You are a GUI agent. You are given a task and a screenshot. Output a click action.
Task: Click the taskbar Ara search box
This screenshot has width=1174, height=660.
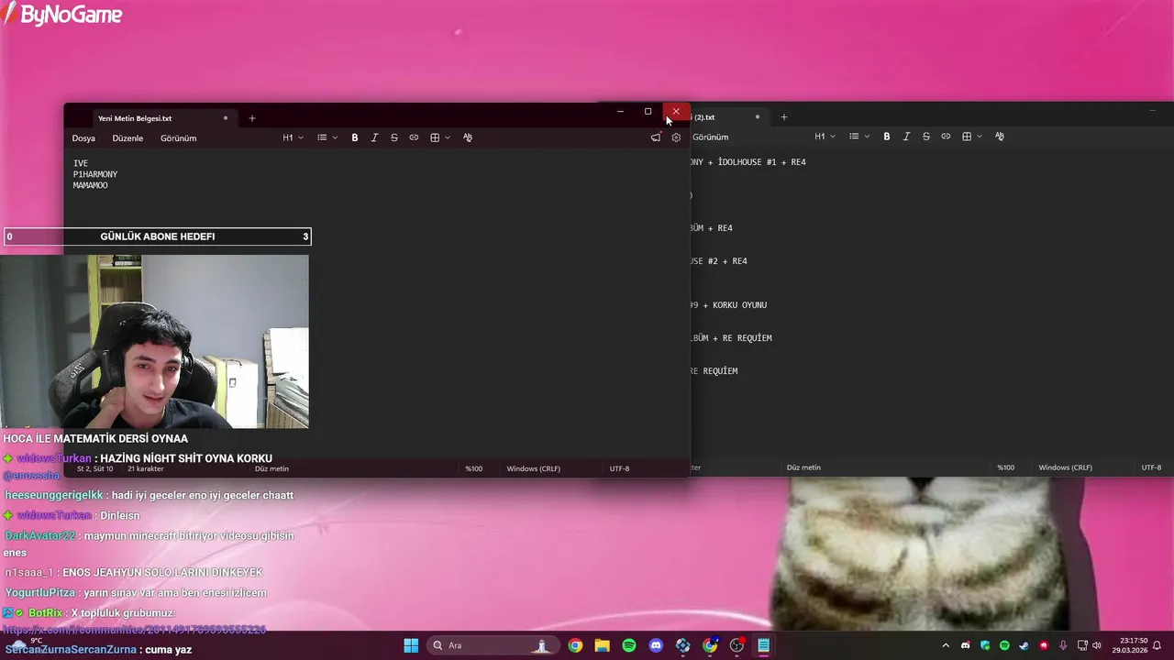(493, 645)
